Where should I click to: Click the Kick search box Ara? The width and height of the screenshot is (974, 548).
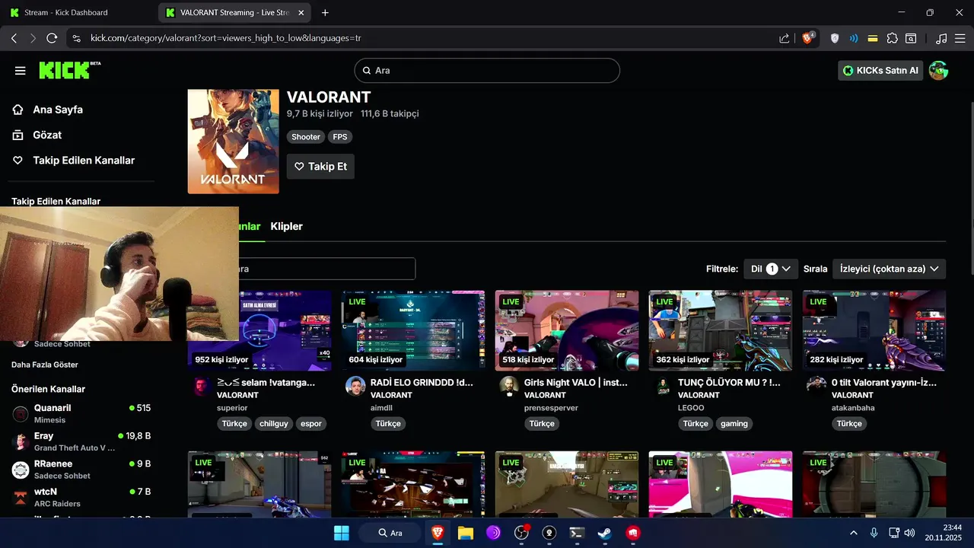(487, 71)
